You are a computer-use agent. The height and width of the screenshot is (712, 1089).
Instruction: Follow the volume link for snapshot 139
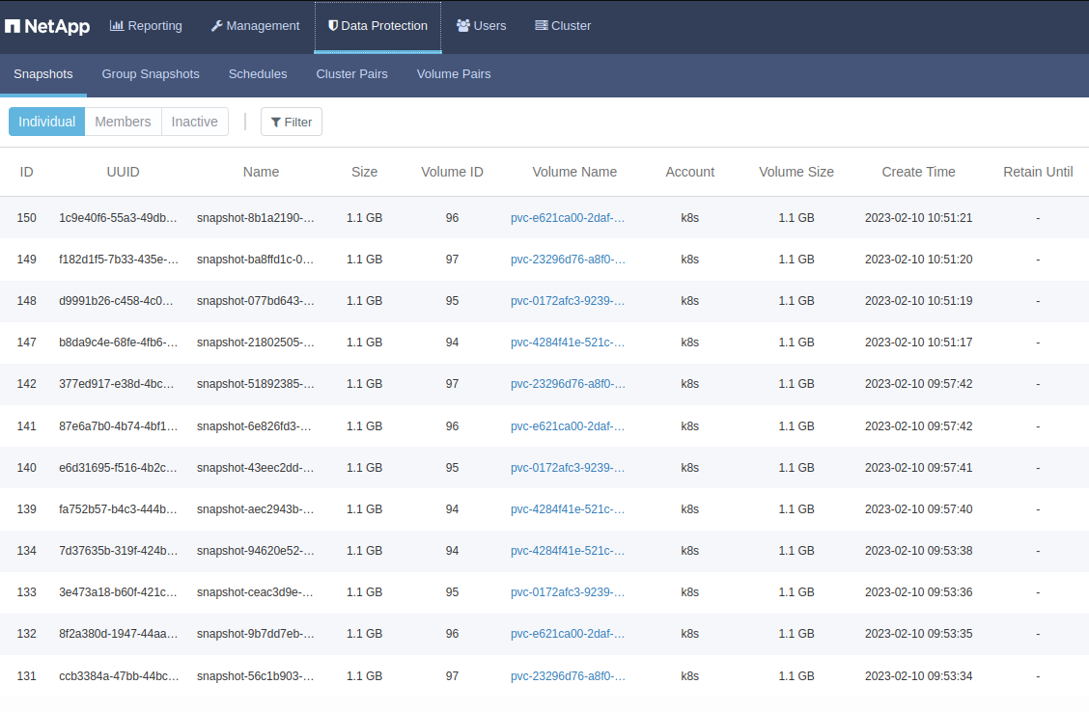coord(568,509)
